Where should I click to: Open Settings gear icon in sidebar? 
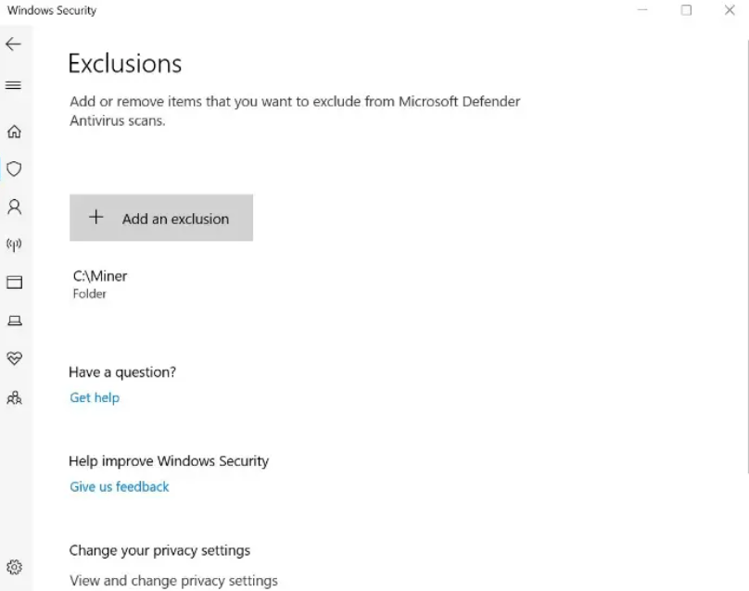point(14,567)
